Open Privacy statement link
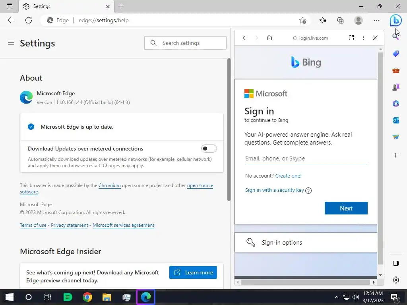Screen dimensions: 407x305 pos(69,225)
